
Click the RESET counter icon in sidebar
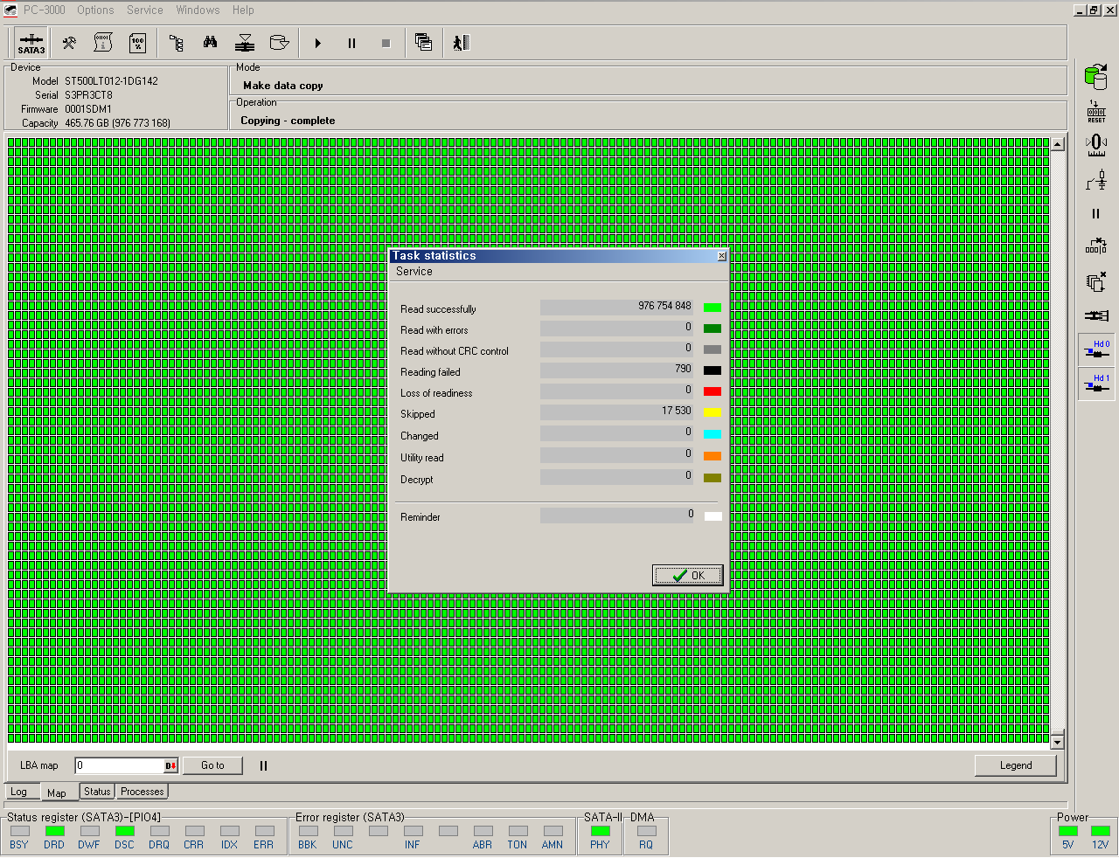pos(1096,112)
